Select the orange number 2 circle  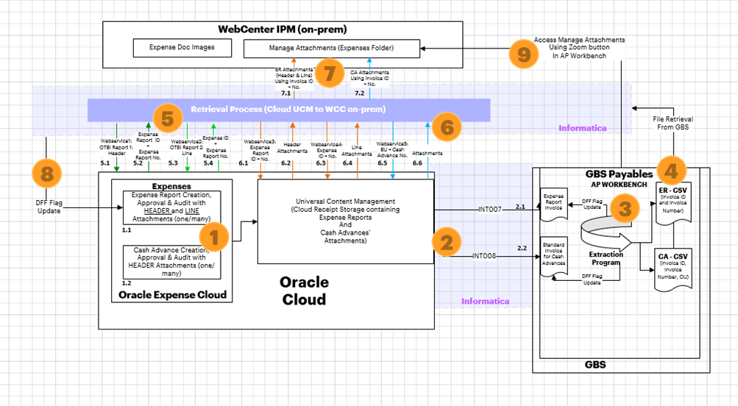tap(445, 242)
